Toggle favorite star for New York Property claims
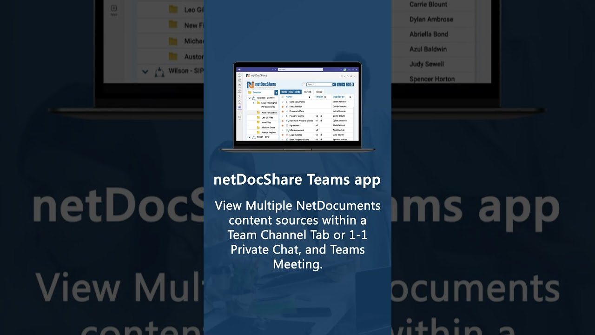This screenshot has height=335, width=595. [x=283, y=121]
